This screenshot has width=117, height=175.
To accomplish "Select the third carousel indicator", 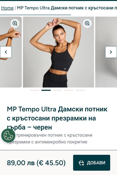I will click(x=57, y=90).
